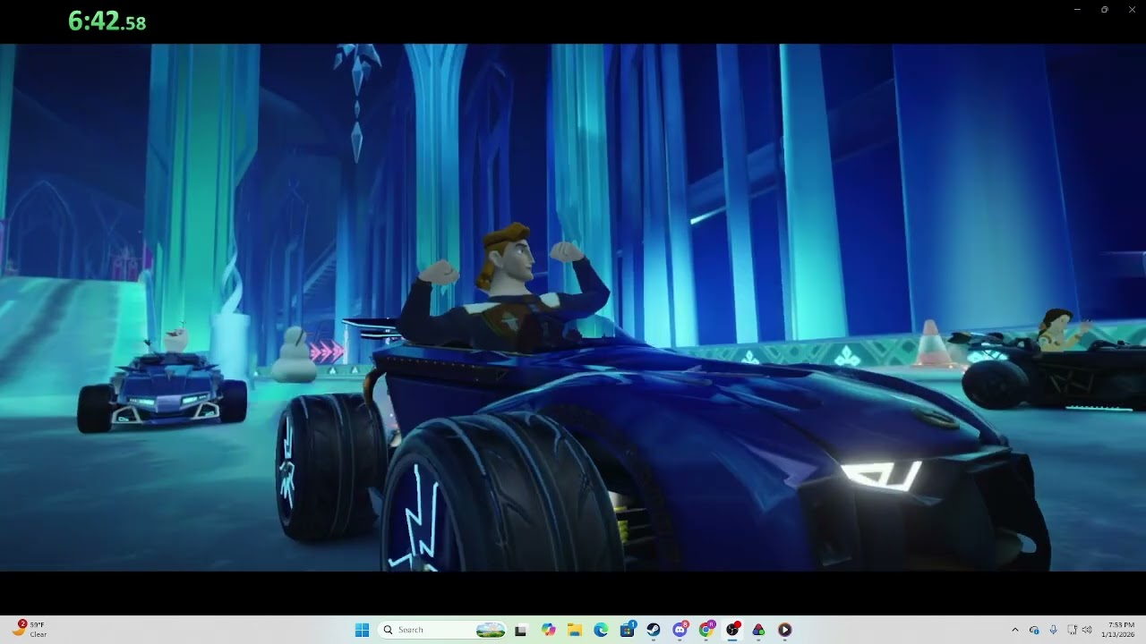
Task: Open the tri-color triangle app in taskbar
Action: click(x=758, y=630)
